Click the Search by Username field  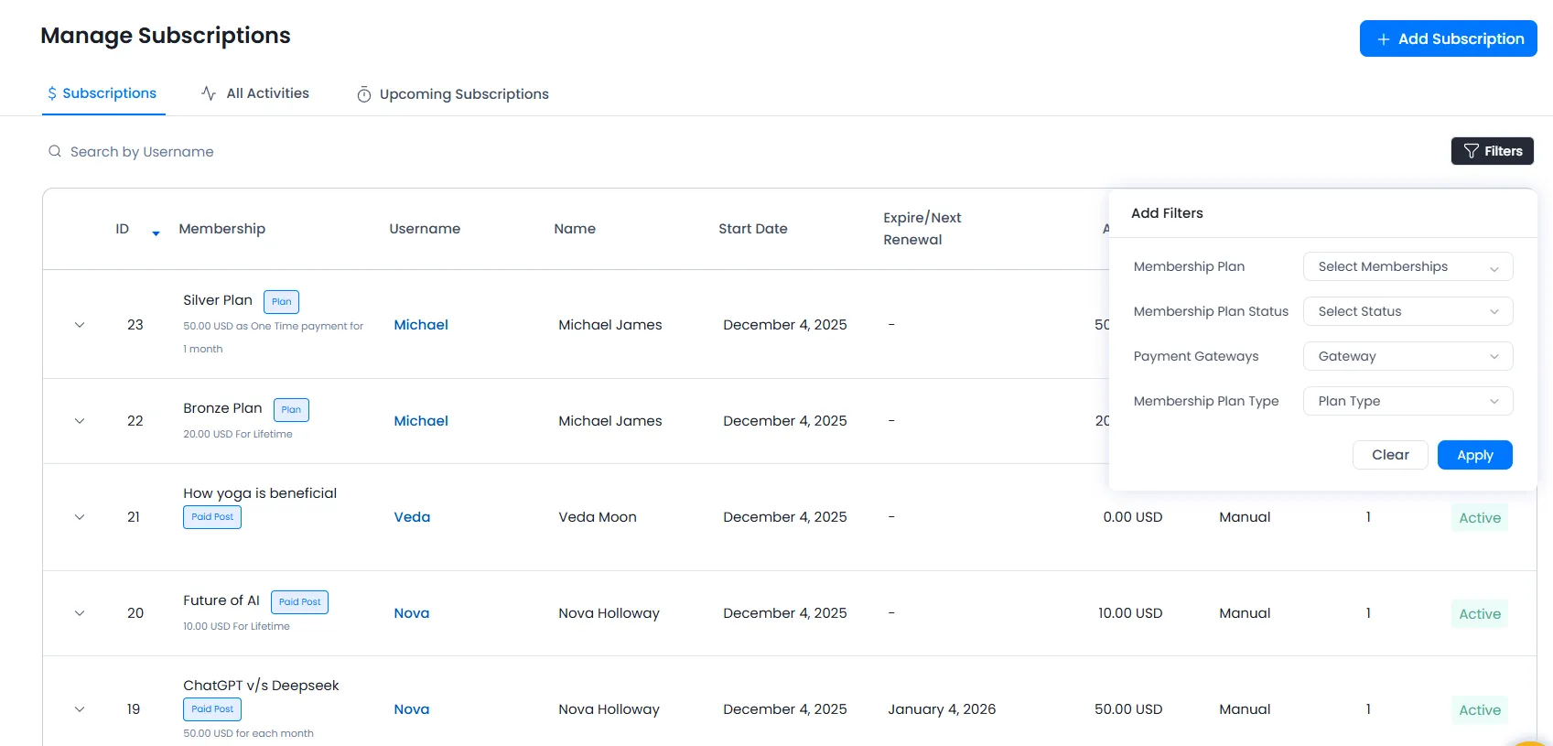(142, 152)
